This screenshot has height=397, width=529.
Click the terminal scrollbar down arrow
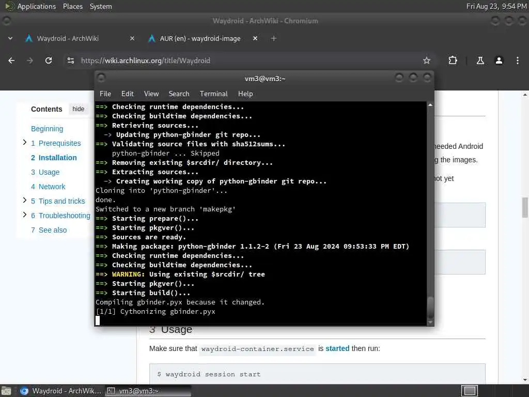click(430, 323)
